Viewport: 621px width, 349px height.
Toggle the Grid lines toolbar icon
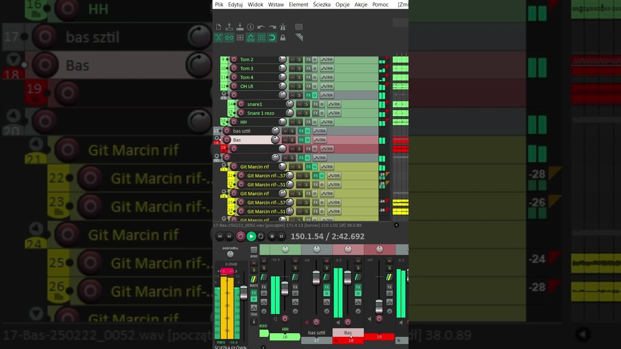[x=261, y=37]
